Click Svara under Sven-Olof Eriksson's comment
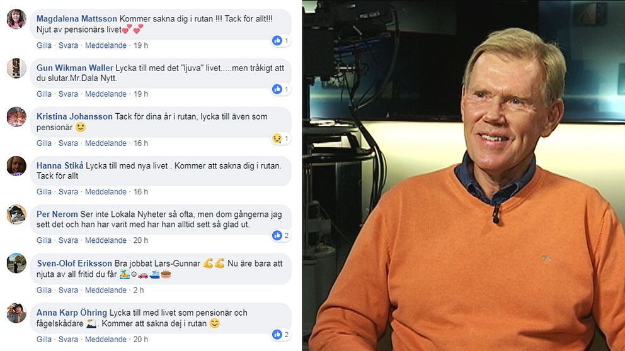 pyautogui.click(x=68, y=290)
